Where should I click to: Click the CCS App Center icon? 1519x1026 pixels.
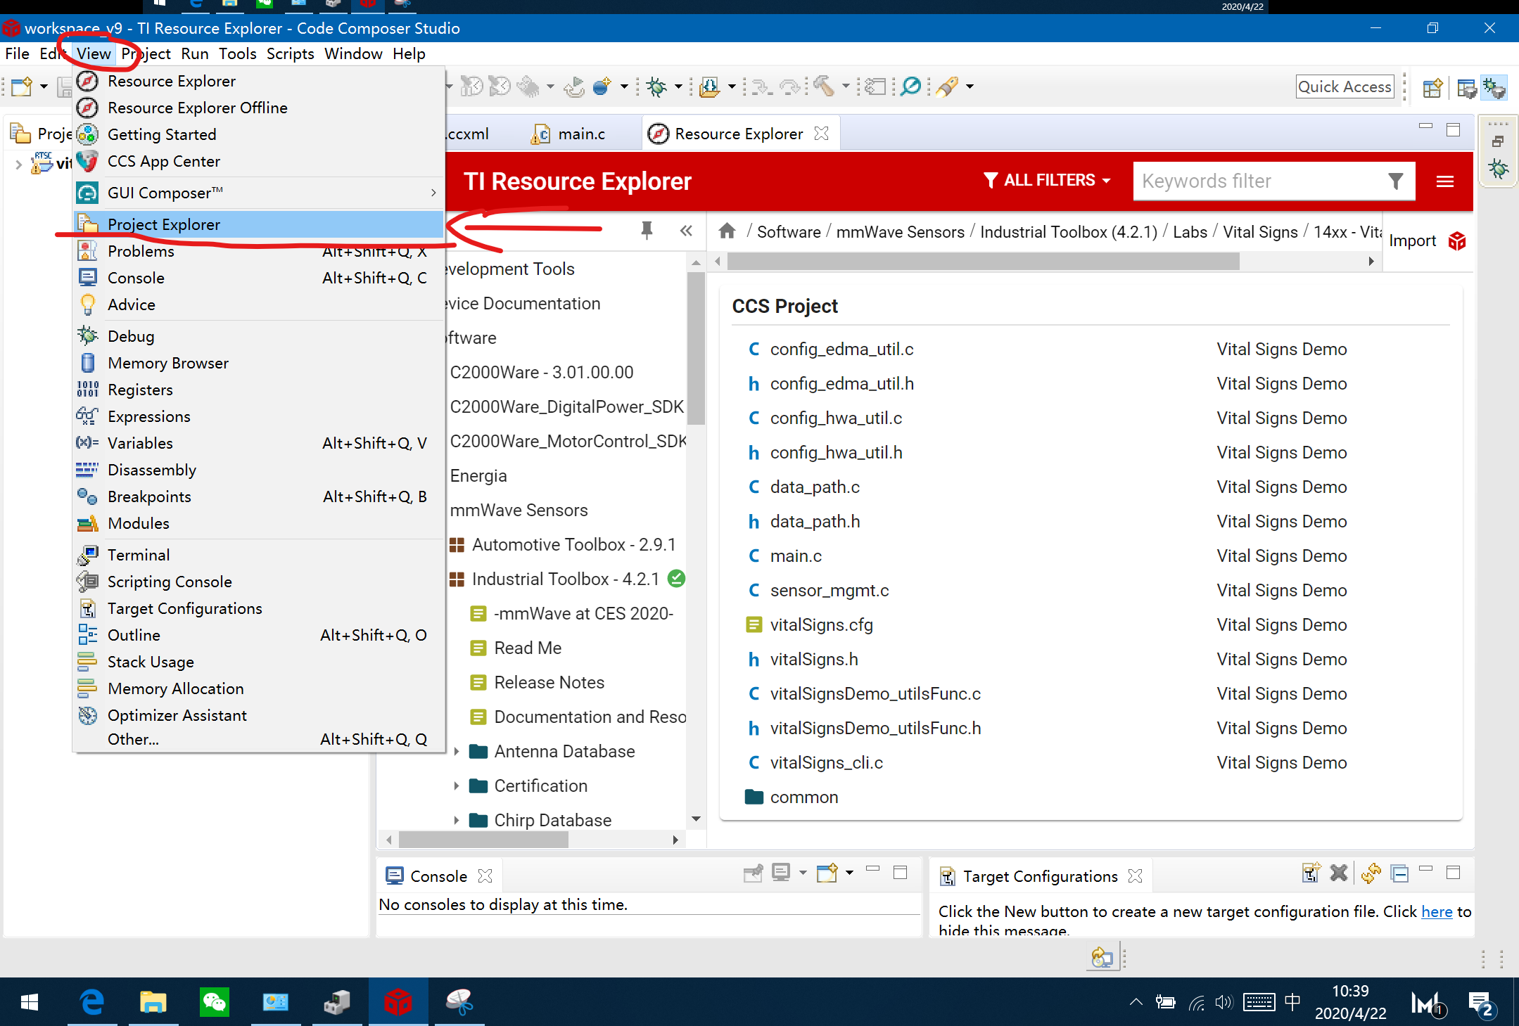click(x=87, y=161)
